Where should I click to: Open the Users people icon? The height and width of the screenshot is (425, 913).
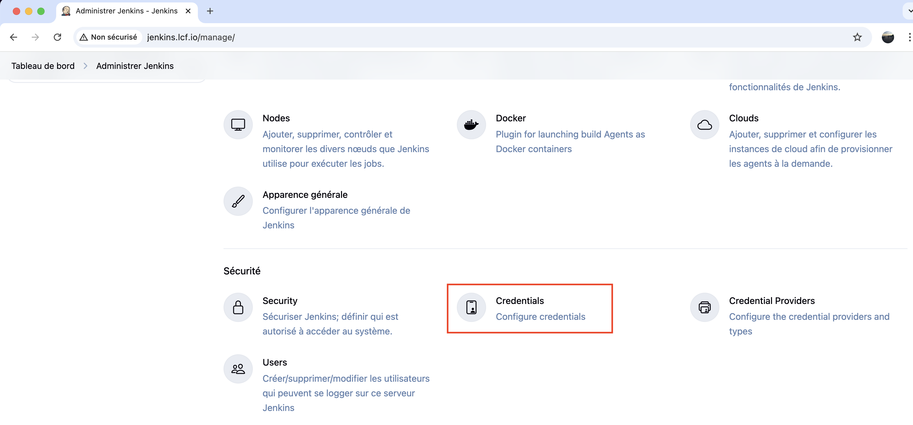click(x=238, y=369)
